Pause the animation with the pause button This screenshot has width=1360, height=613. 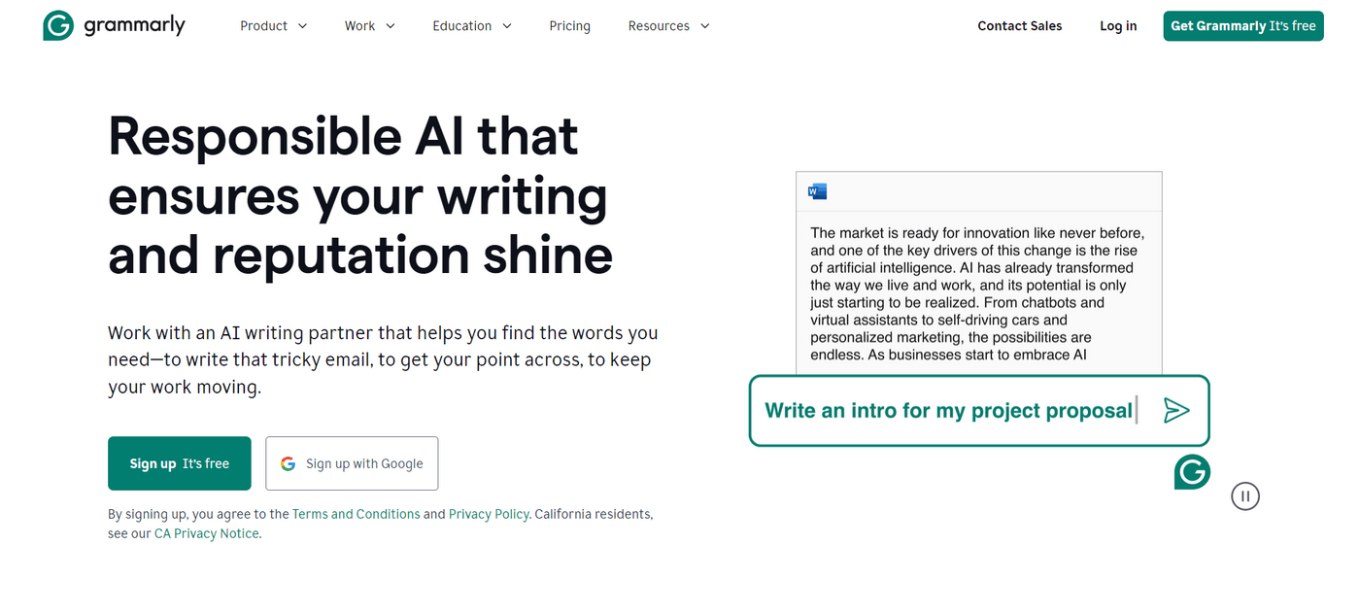[x=1244, y=496]
